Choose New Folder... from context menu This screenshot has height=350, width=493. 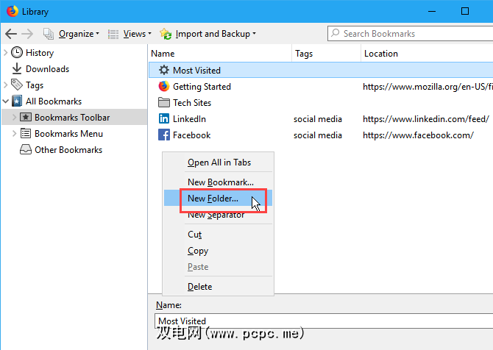[213, 199]
